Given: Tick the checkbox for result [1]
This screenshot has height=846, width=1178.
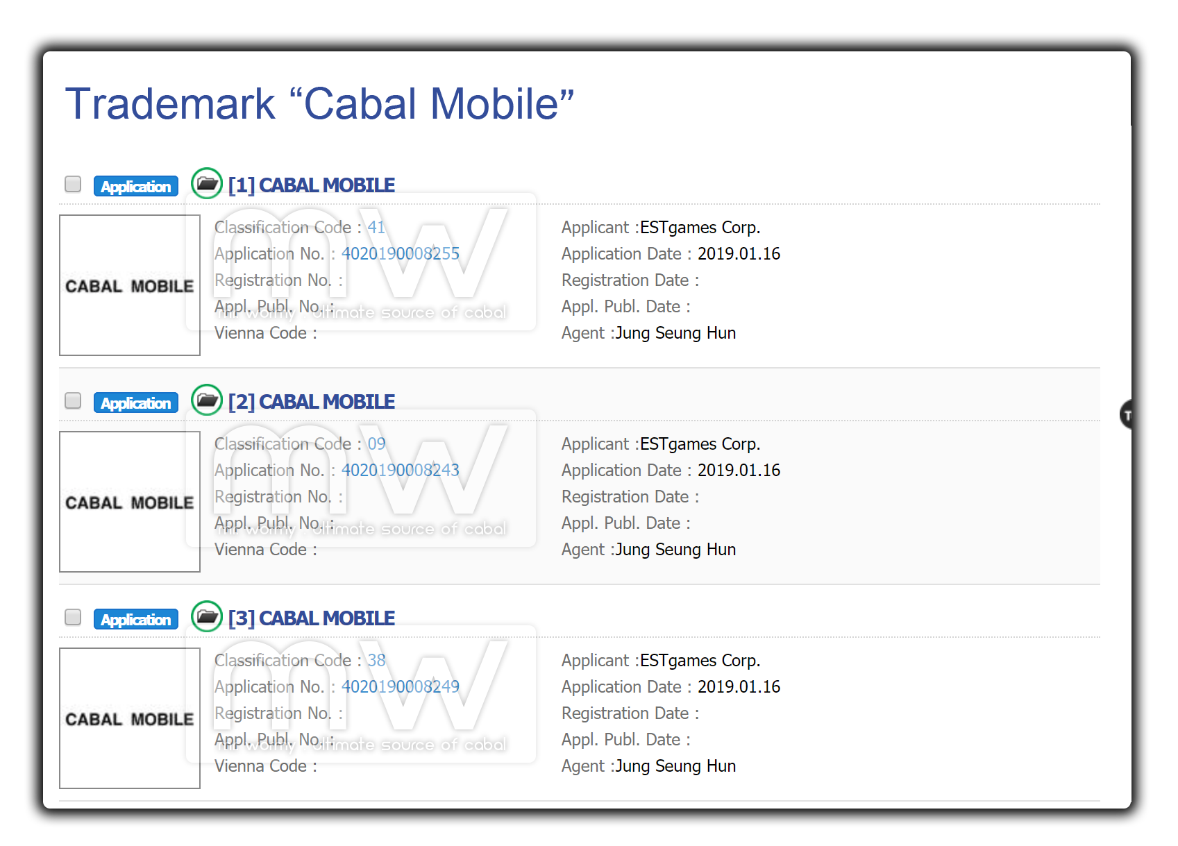Looking at the screenshot, I should click(x=73, y=184).
